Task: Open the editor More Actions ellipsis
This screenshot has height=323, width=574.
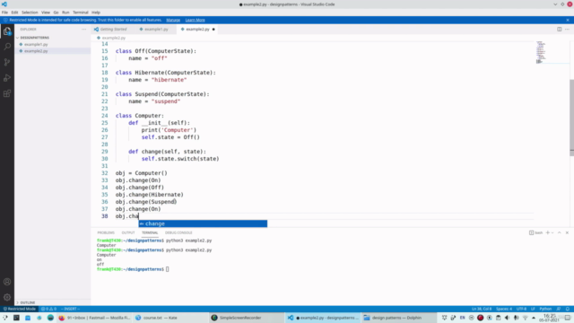Action: coord(567,30)
